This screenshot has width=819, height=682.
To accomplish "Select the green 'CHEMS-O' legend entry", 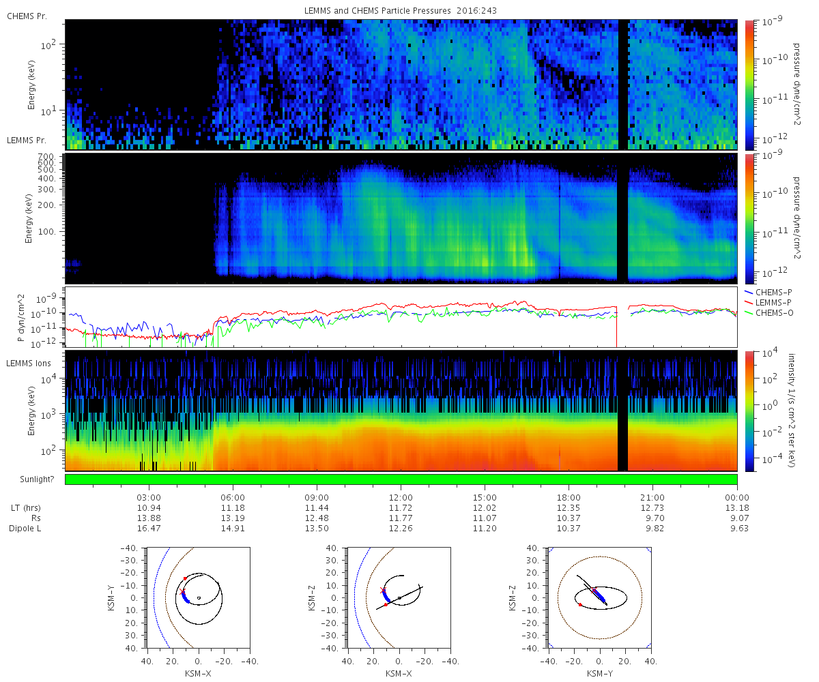I will 768,312.
